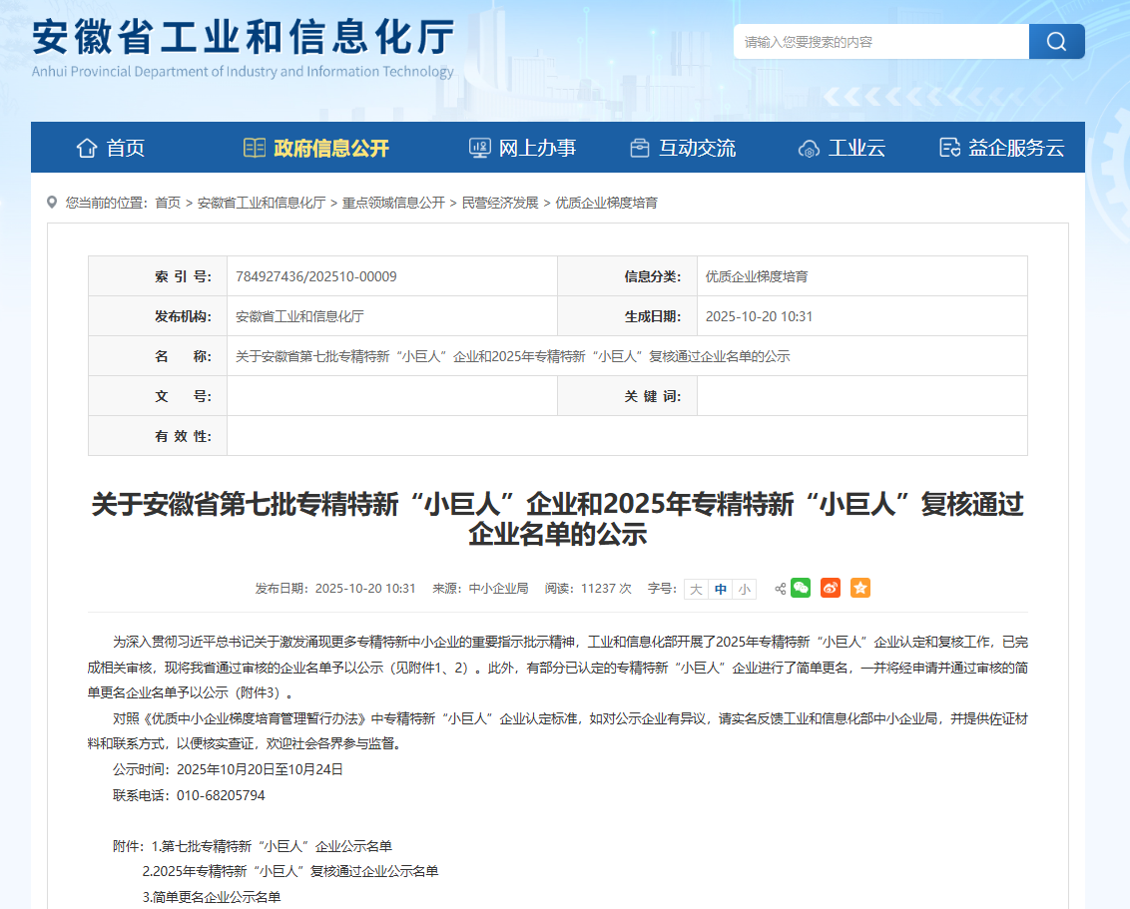Click the monitor icon beside 网上办事
The width and height of the screenshot is (1130, 909).
480,148
